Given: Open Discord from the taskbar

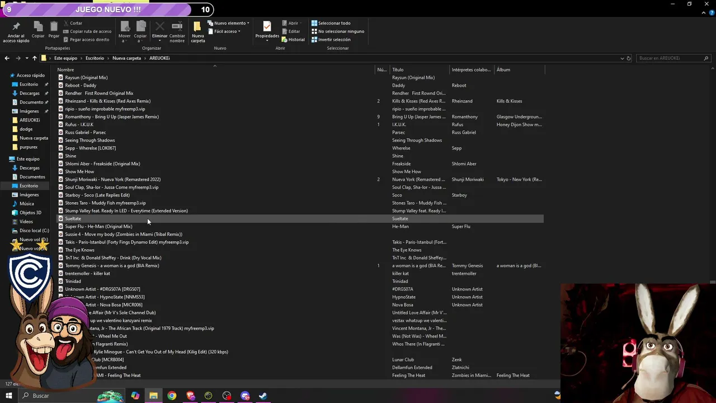Looking at the screenshot, I should [245, 396].
